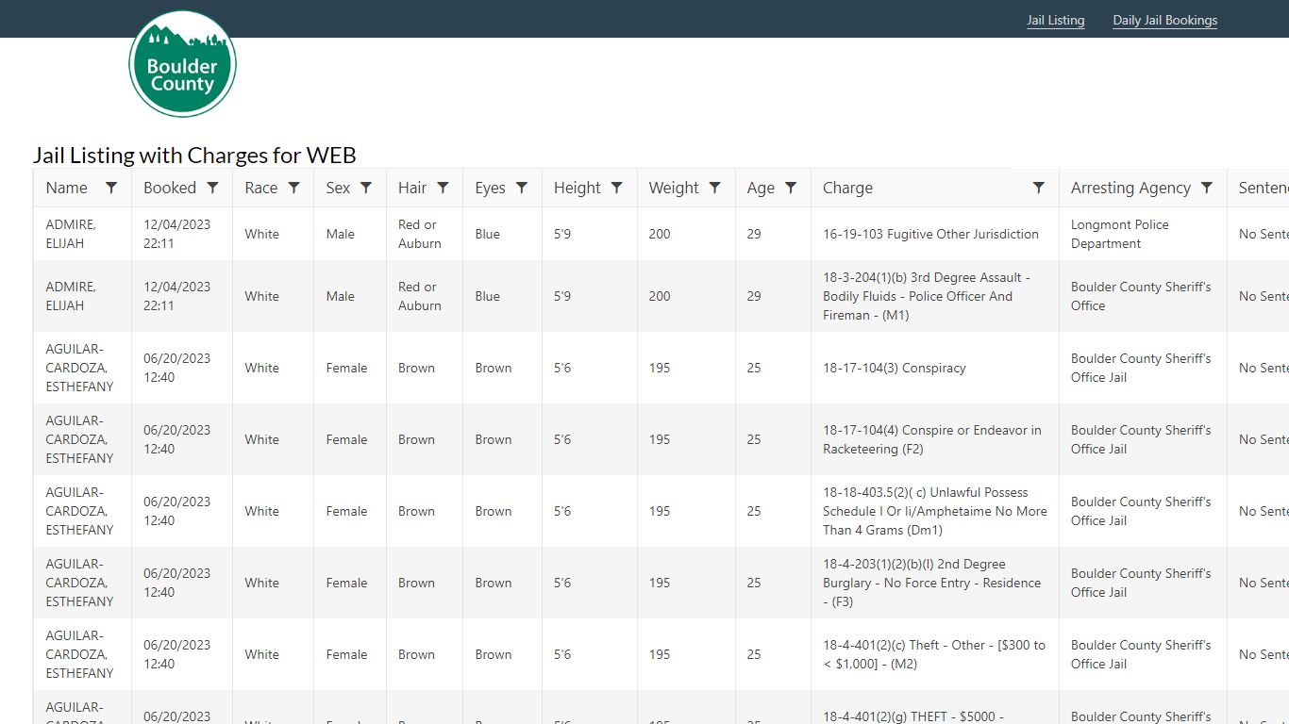Screen dimensions: 1289x724
Task: Sort by the Arresting Agency column header
Action: point(1130,188)
